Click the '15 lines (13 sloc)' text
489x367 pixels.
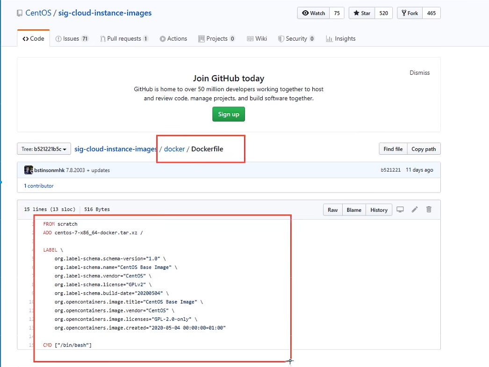coord(50,209)
